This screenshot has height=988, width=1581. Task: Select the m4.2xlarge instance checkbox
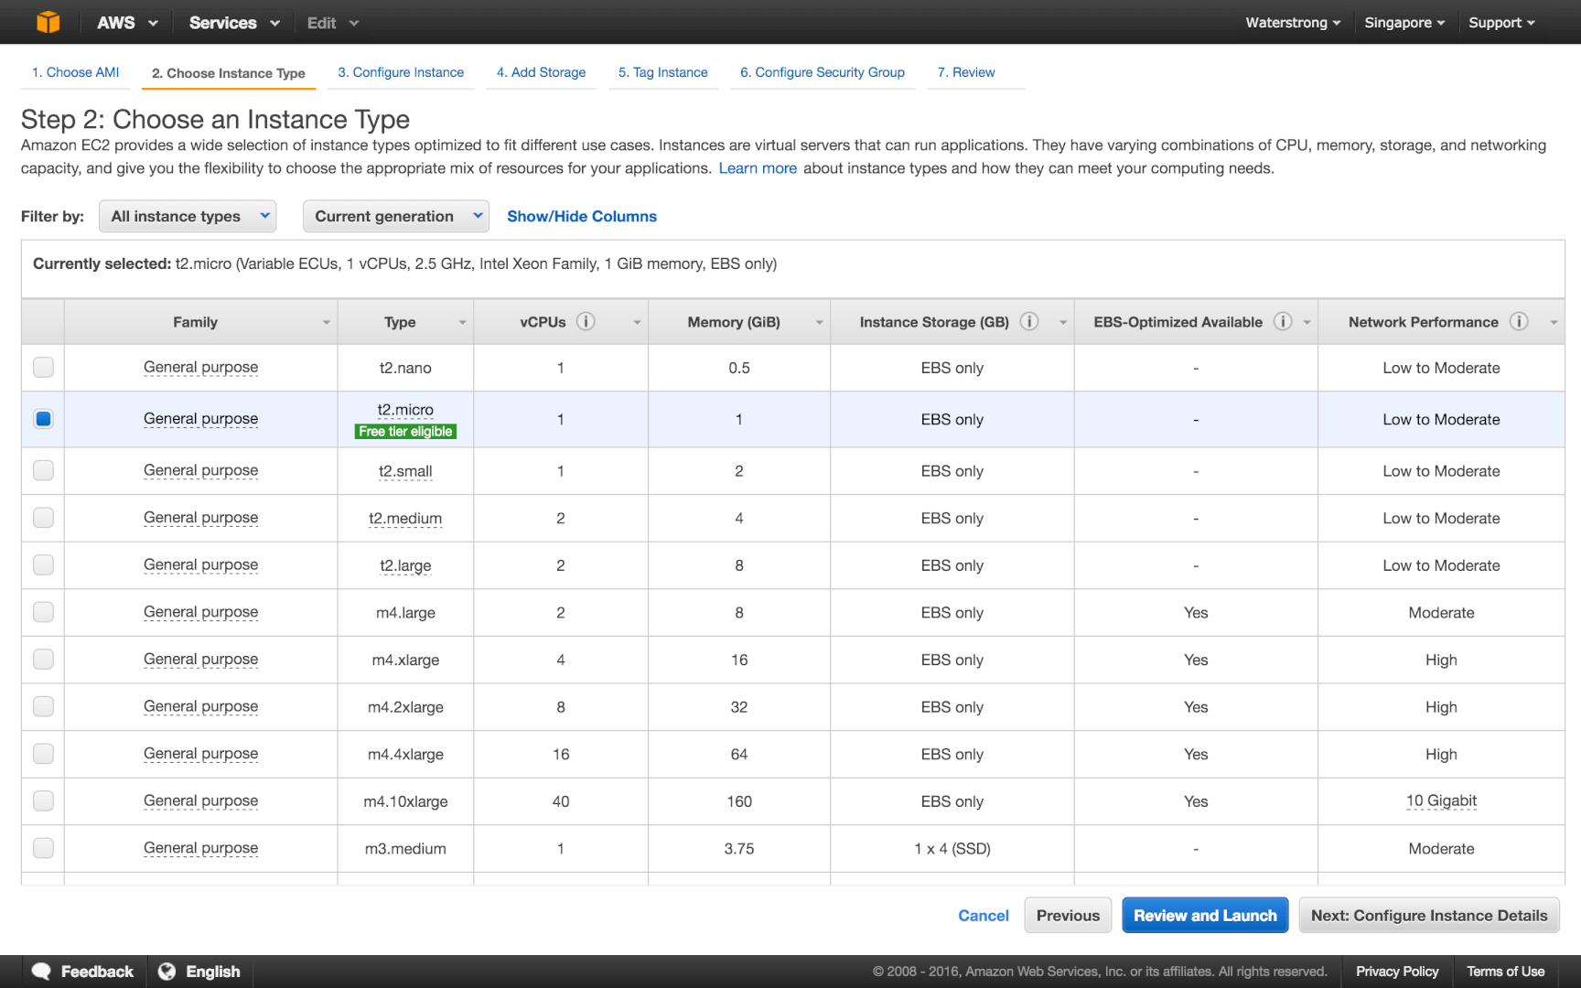coord(43,707)
